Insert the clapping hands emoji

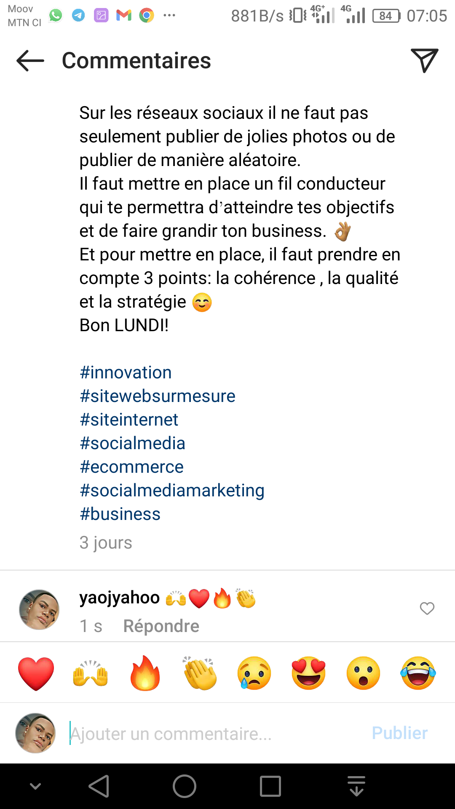coord(200,673)
